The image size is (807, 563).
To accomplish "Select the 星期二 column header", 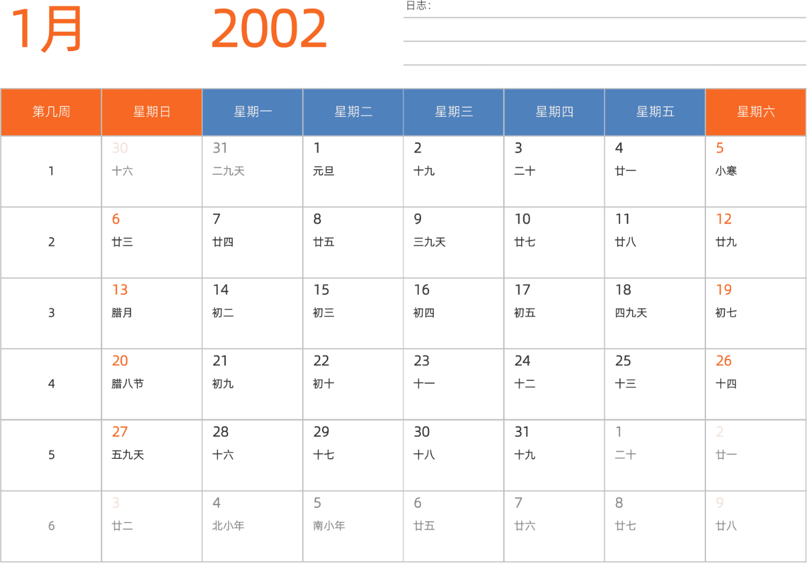I will [x=353, y=112].
